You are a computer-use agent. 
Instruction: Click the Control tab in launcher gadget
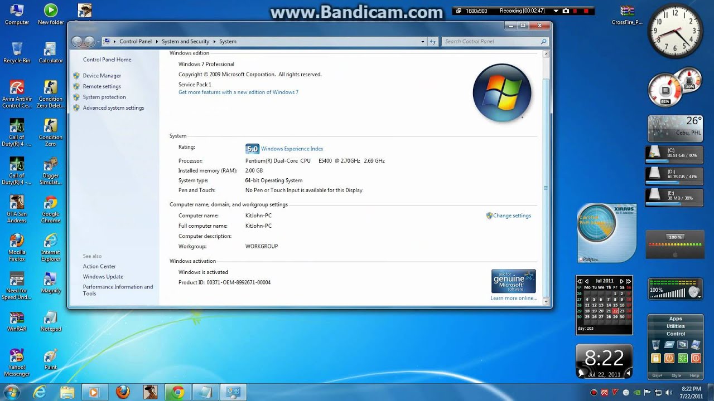coord(676,334)
